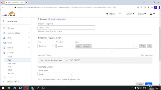The width and height of the screenshot is (161, 90).
Task: Show hidden tray icons arrow
Action: pyautogui.click(x=133, y=88)
